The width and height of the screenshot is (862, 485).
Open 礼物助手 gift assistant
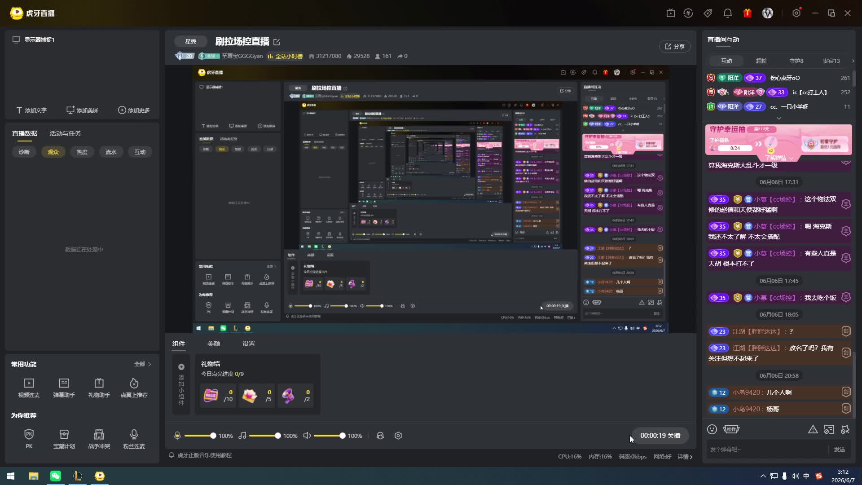tap(99, 388)
